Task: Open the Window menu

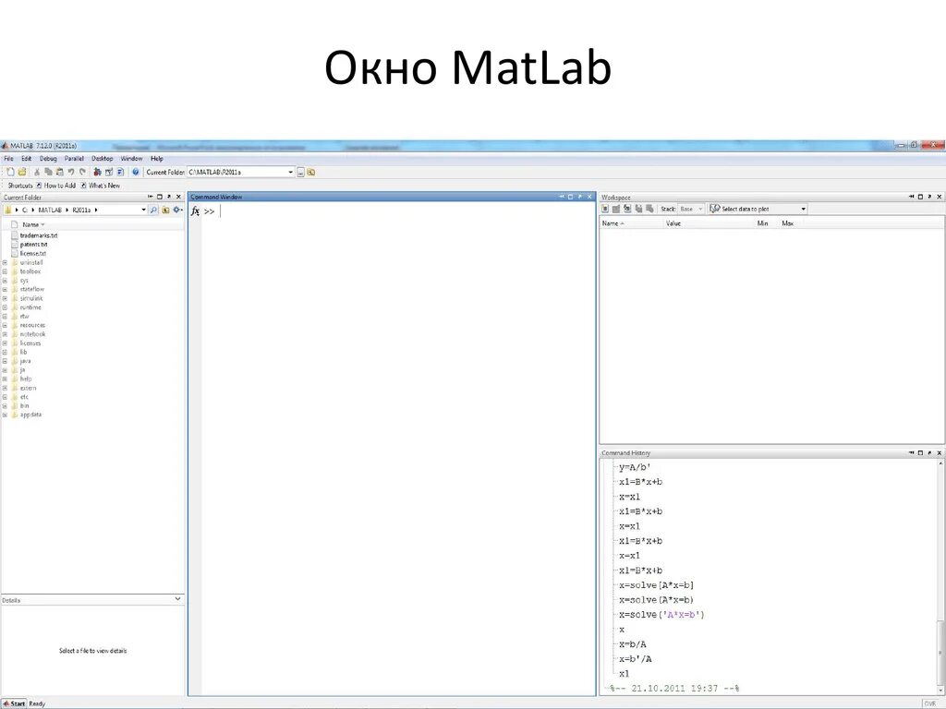Action: [131, 159]
